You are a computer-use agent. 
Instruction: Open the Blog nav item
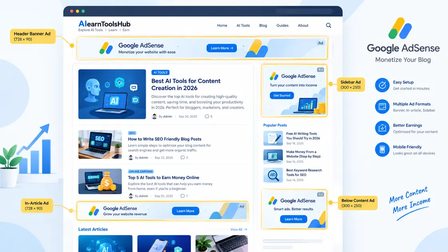point(263,26)
